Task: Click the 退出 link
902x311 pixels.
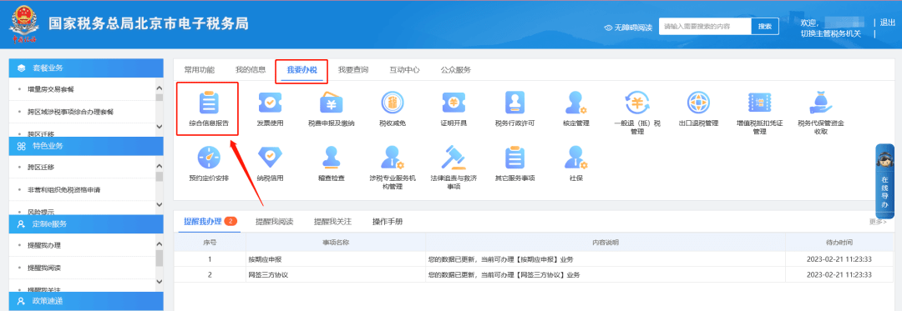Action: coord(887,23)
